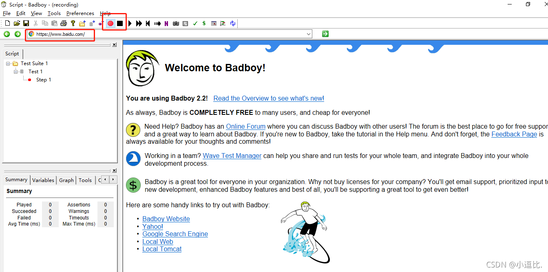Click the New Suite folder icon
548x272 pixels.
coord(82,24)
